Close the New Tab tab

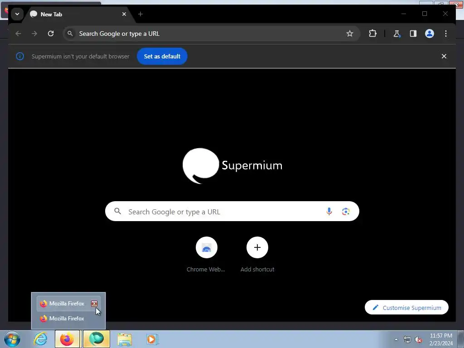[x=124, y=14]
